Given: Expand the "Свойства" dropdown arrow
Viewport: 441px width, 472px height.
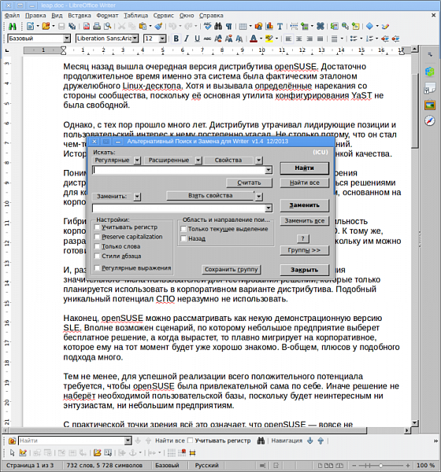Looking at the screenshot, I should (259, 160).
